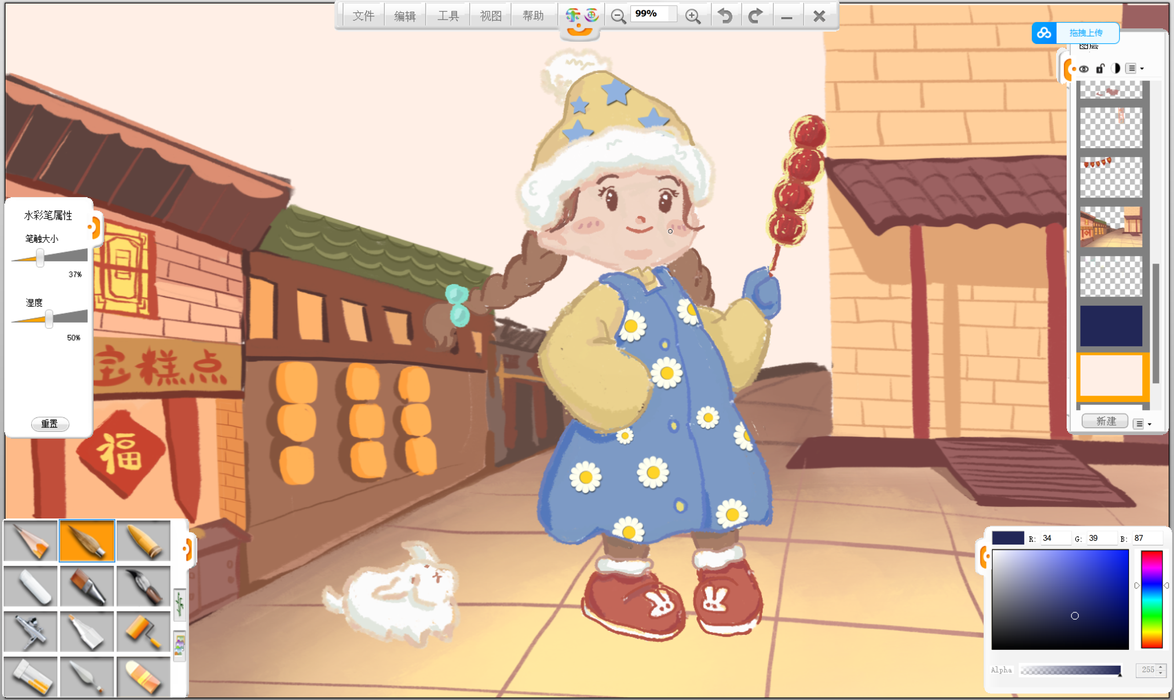The width and height of the screenshot is (1174, 700).
Task: Select the pencil tool
Action: click(x=31, y=541)
